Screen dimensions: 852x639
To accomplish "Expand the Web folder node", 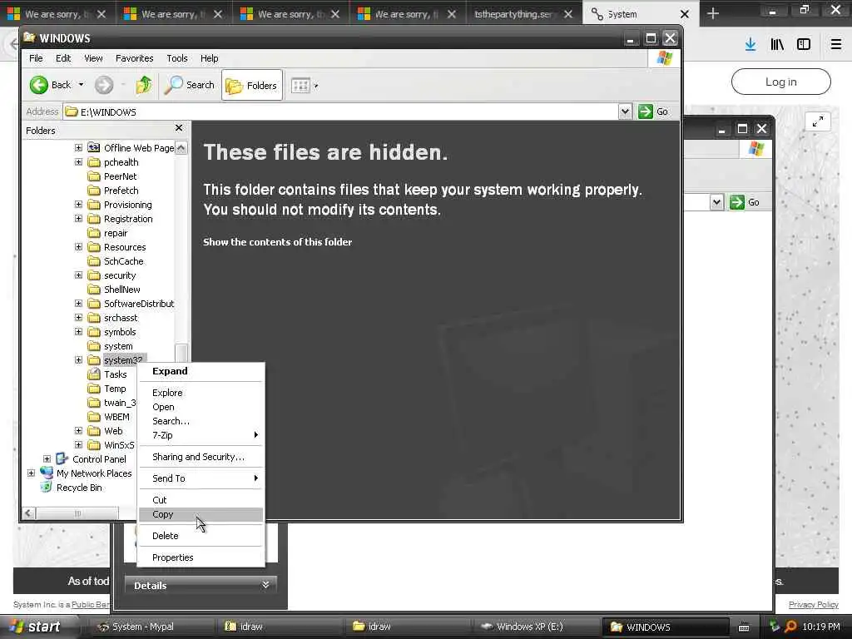I will pos(78,430).
